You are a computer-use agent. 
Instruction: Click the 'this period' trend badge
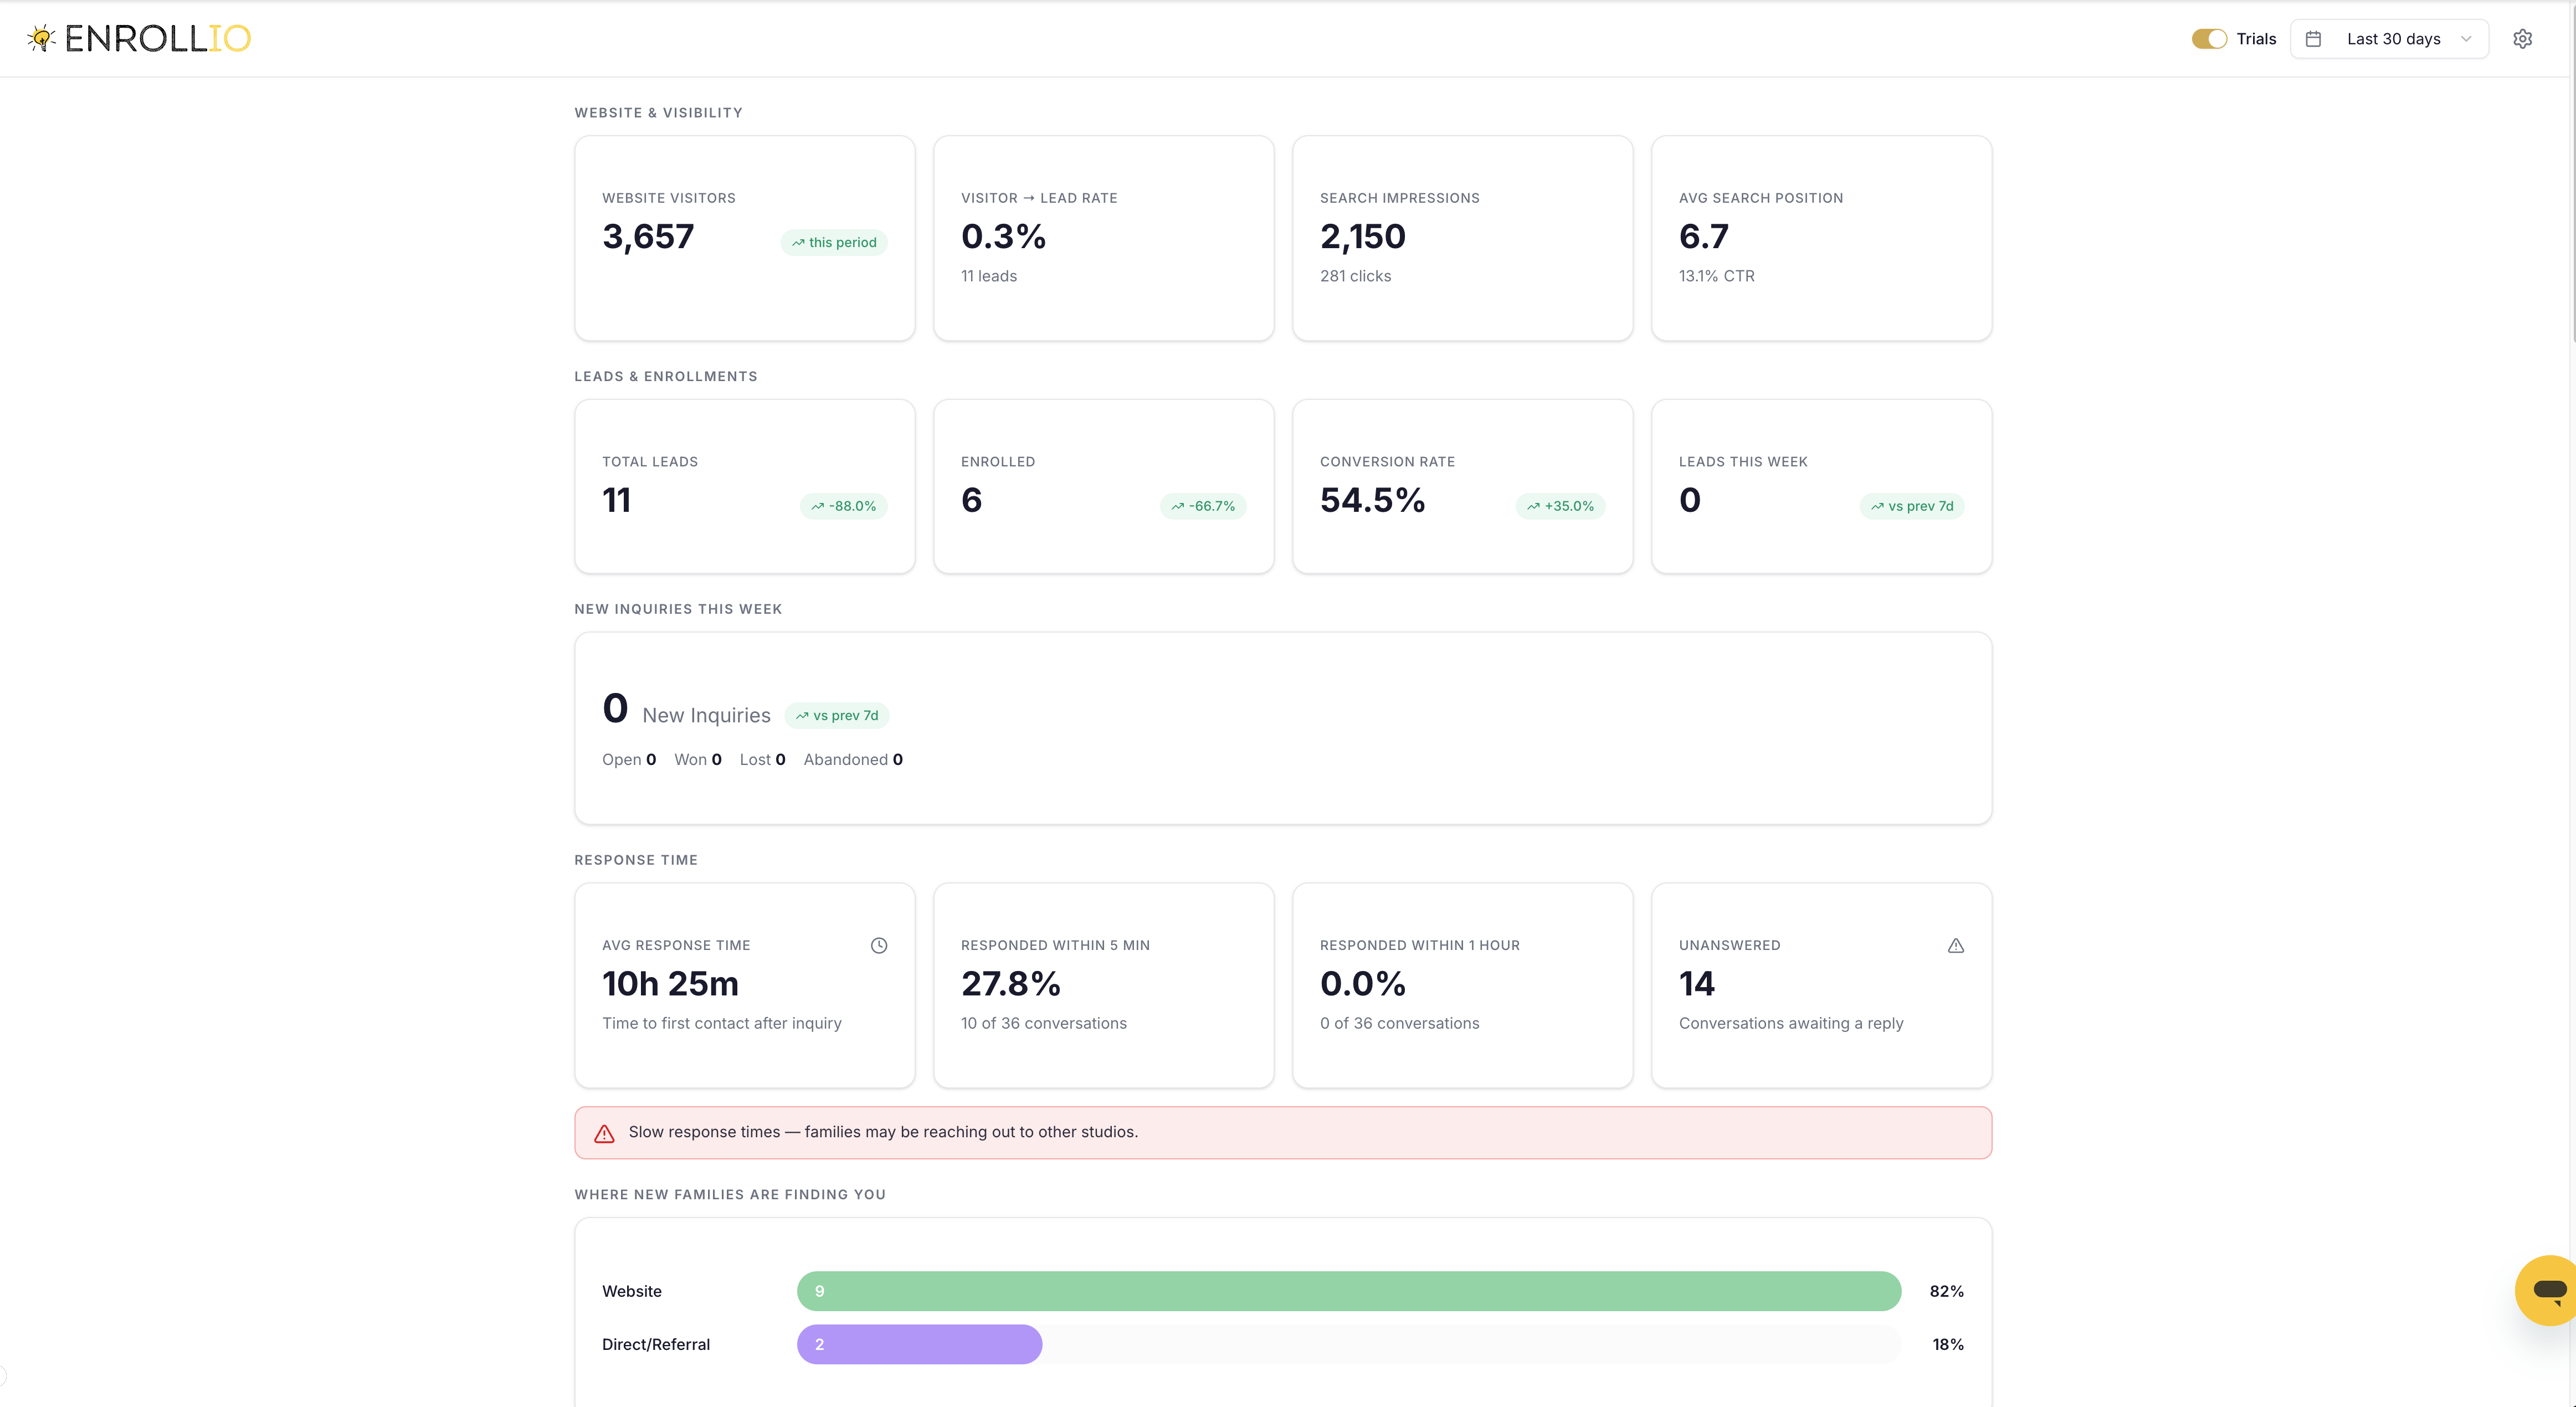click(834, 242)
